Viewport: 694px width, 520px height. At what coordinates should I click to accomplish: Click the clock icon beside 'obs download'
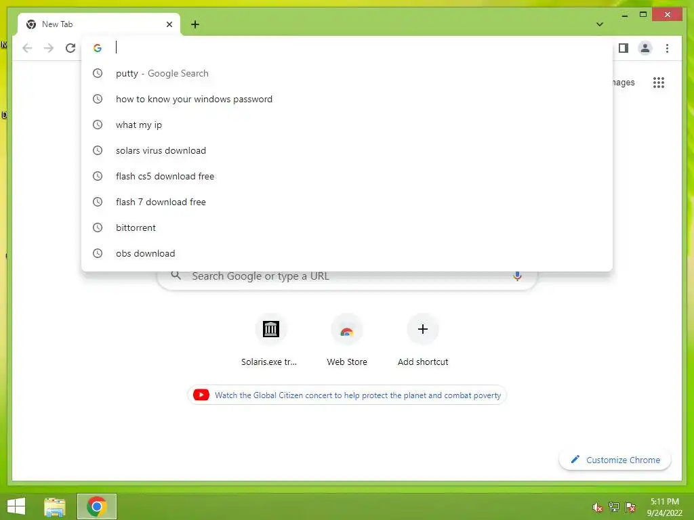(98, 253)
